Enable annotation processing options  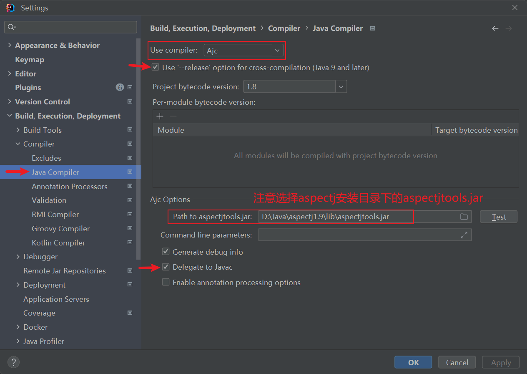tap(166, 282)
